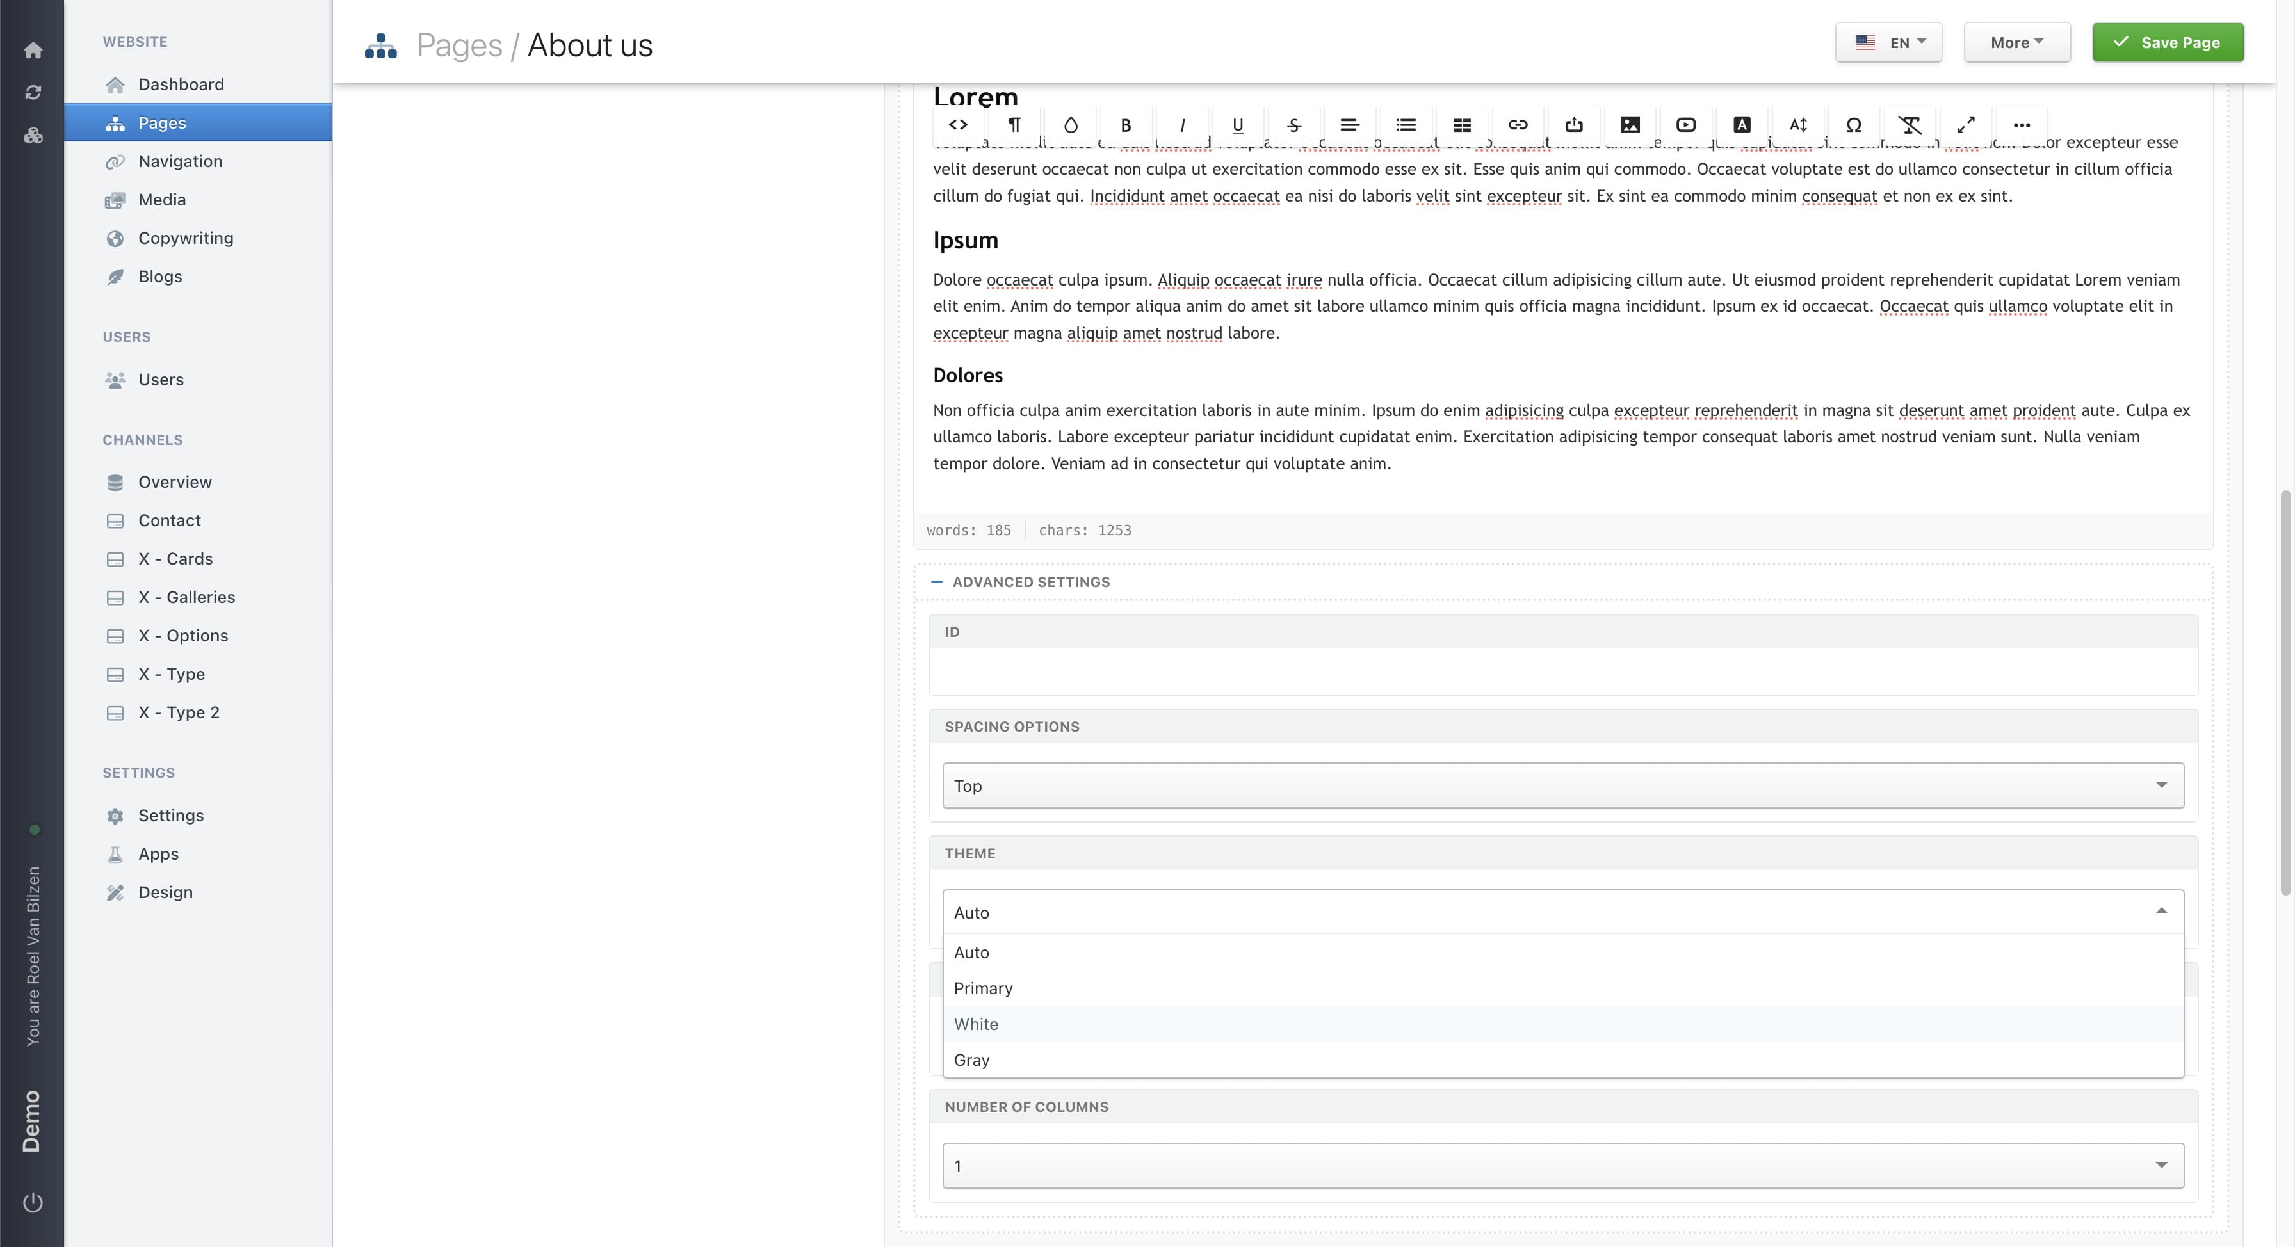Open the source code view in the editor
This screenshot has height=1247, width=2295.
tap(959, 125)
